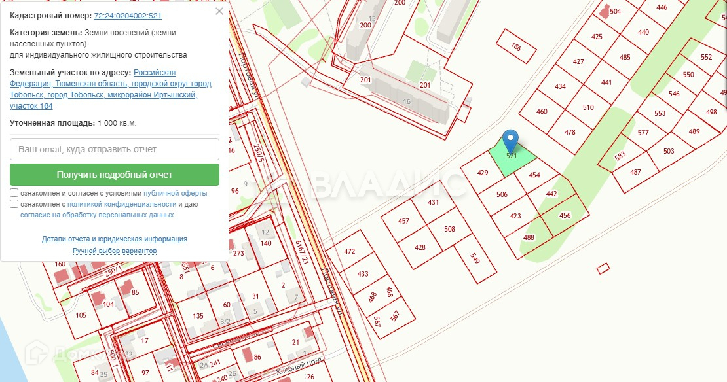The height and width of the screenshot is (382, 727).
Task: Select parcel 135 on the map
Action: [198, 316]
